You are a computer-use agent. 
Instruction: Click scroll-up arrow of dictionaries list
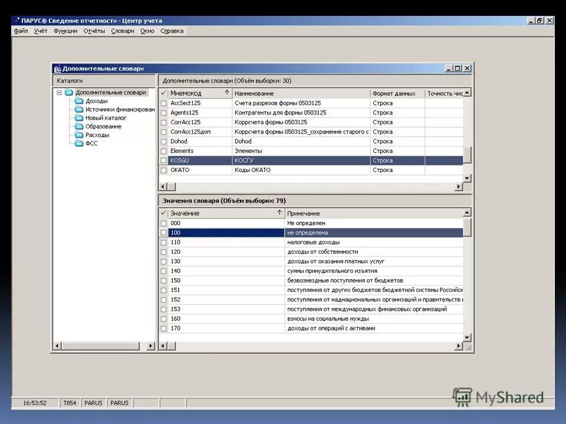tap(467, 93)
